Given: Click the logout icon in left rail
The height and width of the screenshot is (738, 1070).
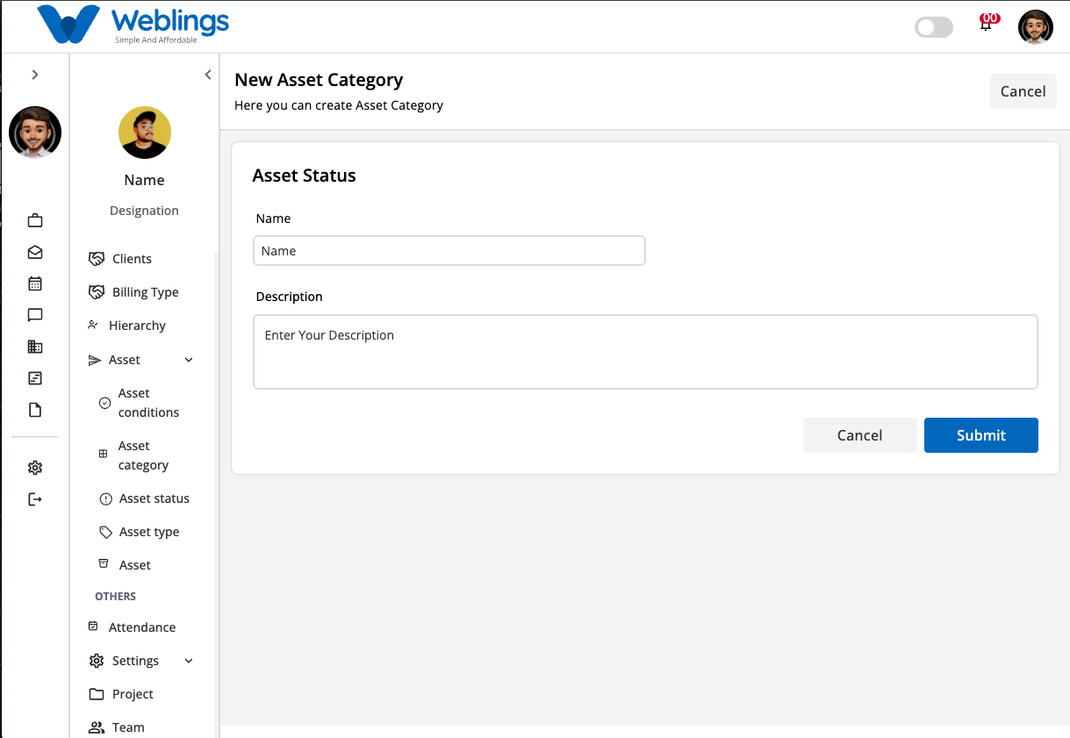Looking at the screenshot, I should pyautogui.click(x=35, y=499).
